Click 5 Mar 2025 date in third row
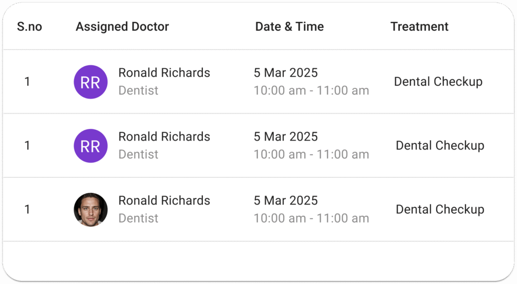This screenshot has width=517, height=284. (286, 201)
